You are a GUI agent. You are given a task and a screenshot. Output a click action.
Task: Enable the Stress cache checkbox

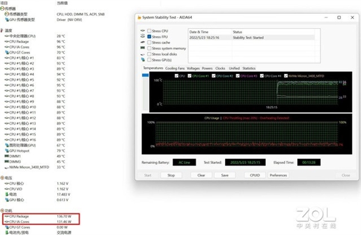pos(149,42)
